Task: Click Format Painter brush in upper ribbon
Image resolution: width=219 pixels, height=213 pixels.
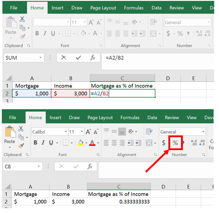Action: pyautogui.click(x=23, y=36)
